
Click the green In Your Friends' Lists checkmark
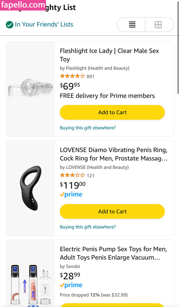pyautogui.click(x=10, y=25)
